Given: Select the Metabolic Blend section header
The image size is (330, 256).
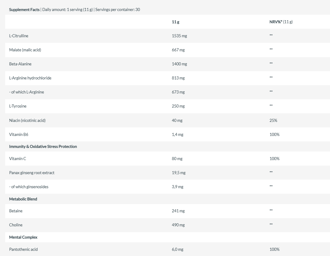Looking at the screenshot, I should point(23,199).
